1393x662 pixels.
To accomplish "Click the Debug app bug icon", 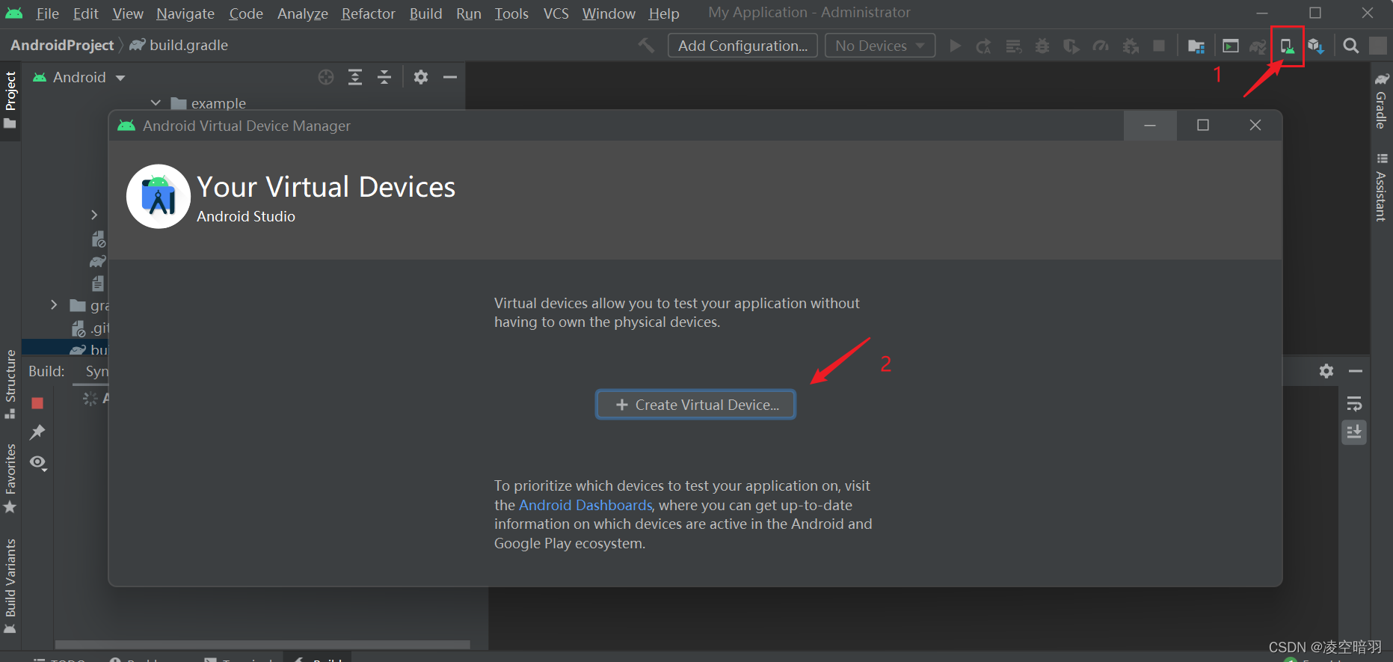I will (1042, 46).
